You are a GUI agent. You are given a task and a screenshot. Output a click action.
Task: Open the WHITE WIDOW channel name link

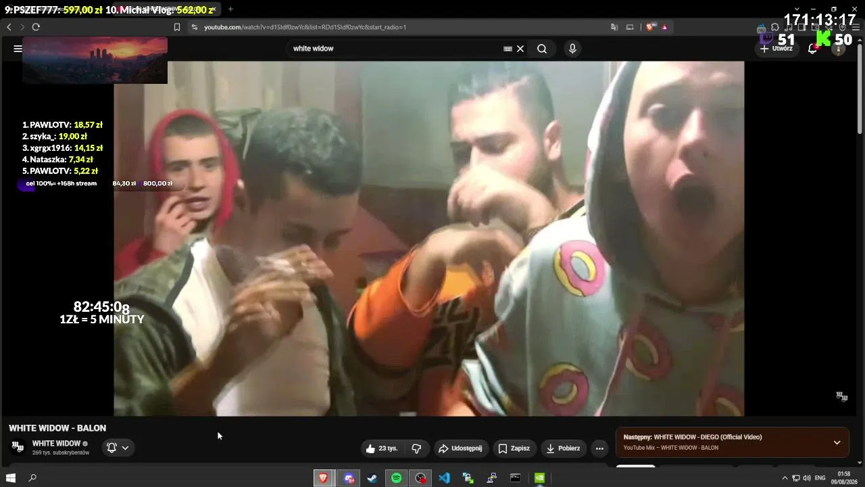click(x=56, y=444)
